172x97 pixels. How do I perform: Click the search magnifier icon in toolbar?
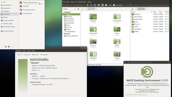130,5
